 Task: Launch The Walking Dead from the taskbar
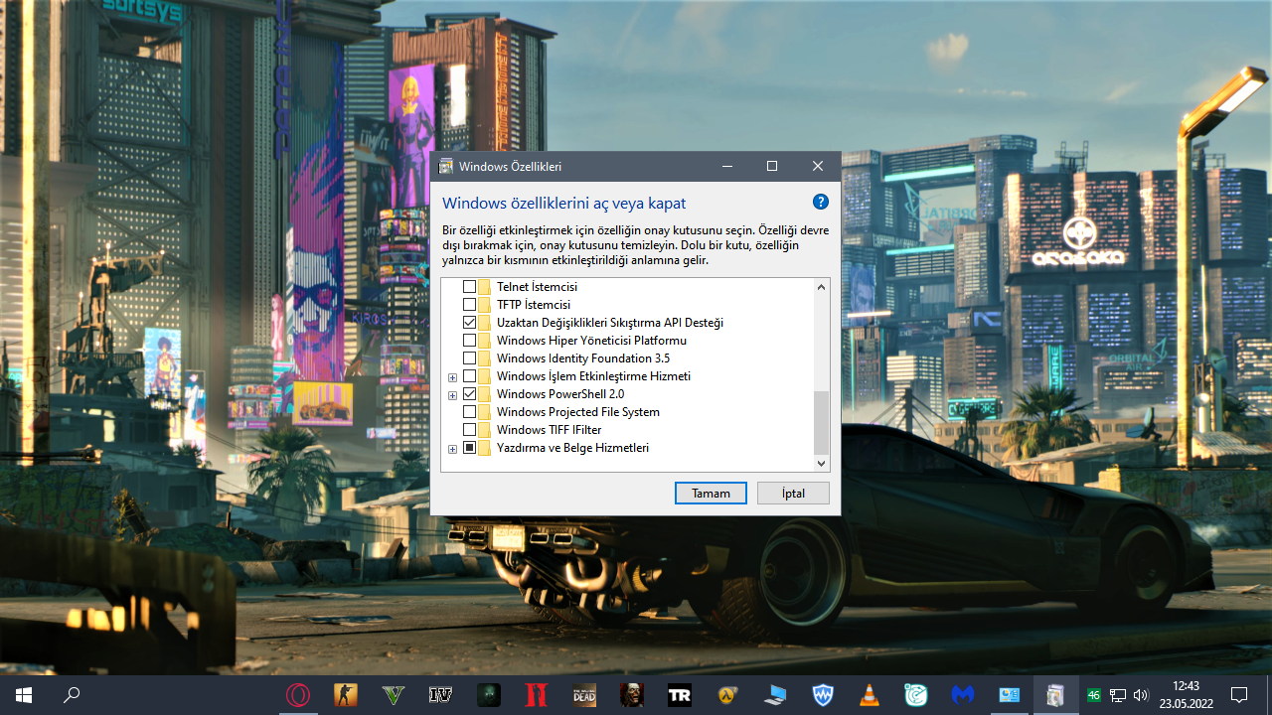[583, 695]
